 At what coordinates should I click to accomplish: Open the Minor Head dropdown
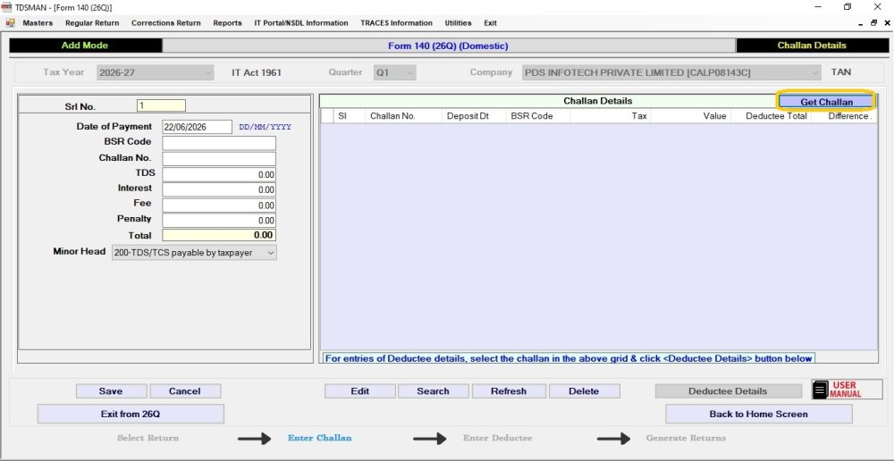click(x=194, y=253)
